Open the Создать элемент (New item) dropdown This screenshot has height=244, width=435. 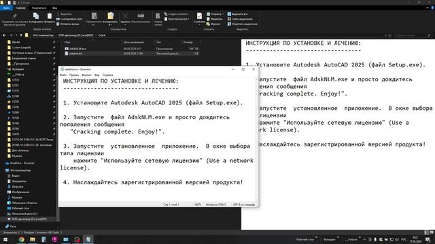coord(177,14)
